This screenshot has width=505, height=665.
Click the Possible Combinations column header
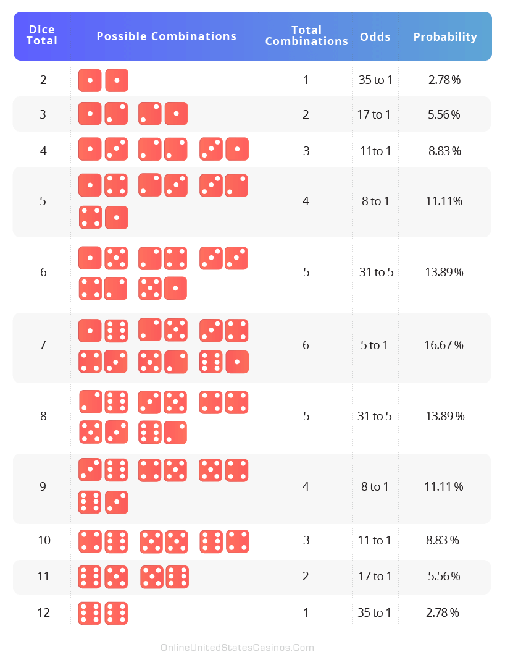167,36
